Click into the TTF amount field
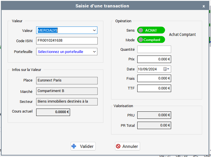Image resolution: width=211 pixels, height=157 pixels. coord(154,88)
